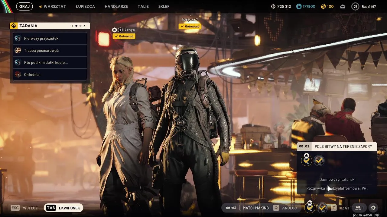Go to next ZADANIA page arrow
Screen dimensions: 387x217
pos(84,26)
